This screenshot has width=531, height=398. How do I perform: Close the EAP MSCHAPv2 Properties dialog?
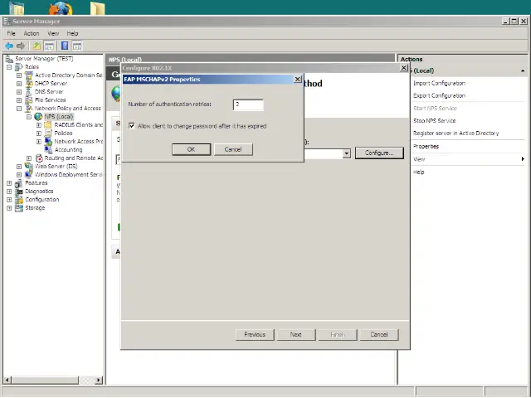[x=297, y=80]
